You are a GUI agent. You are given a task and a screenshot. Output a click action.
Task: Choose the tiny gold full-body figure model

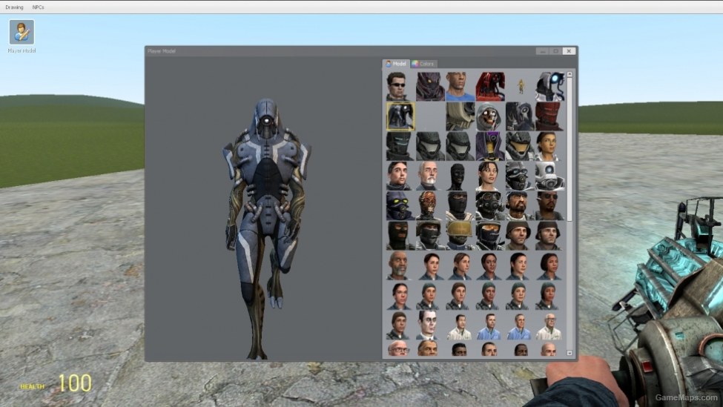(520, 86)
